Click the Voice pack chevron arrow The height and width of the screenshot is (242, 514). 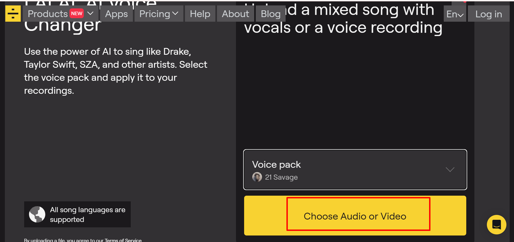450,170
